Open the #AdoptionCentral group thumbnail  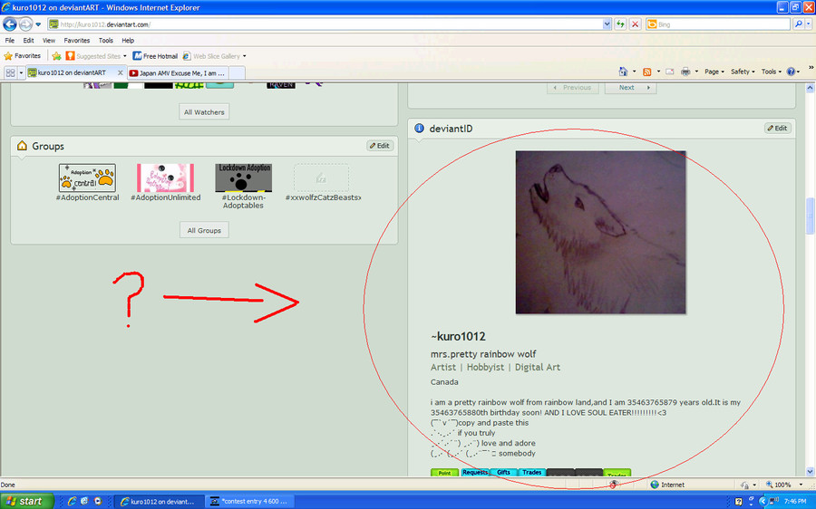tap(87, 178)
